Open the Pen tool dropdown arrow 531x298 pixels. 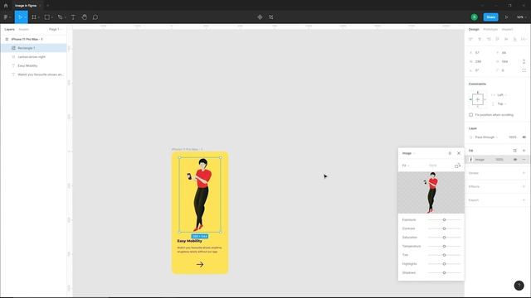point(65,17)
